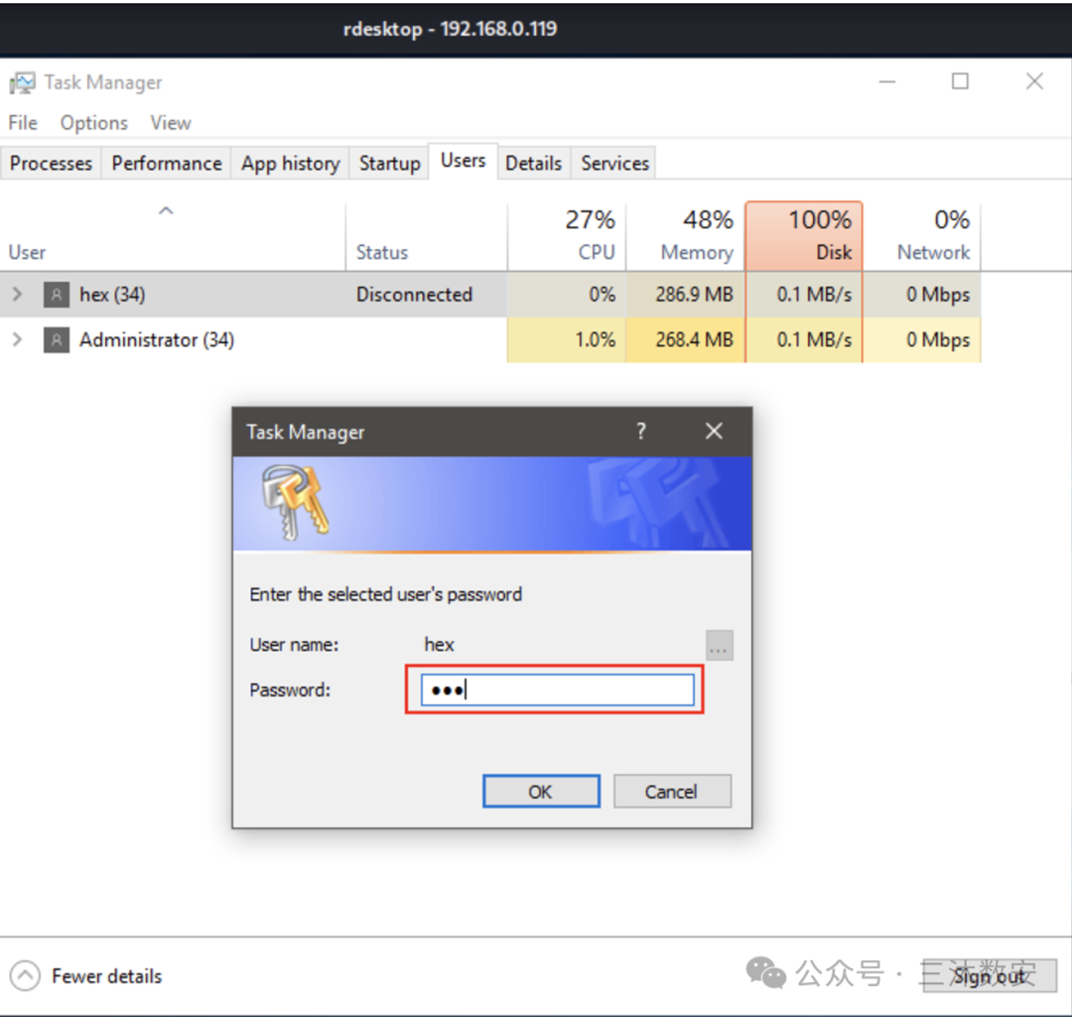Click the Task Manager app icon in title bar
The height and width of the screenshot is (1017, 1072).
[x=21, y=82]
